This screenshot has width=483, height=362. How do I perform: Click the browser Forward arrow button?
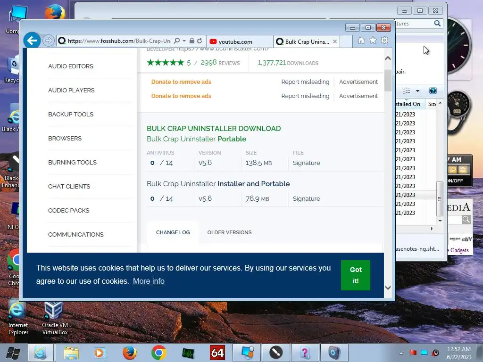(x=49, y=41)
